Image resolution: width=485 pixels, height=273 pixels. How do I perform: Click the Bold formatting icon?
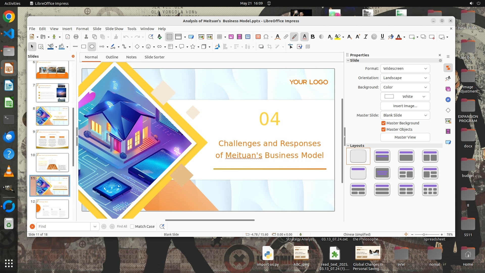(x=313, y=37)
